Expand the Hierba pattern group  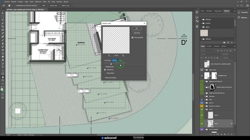click(x=201, y=23)
